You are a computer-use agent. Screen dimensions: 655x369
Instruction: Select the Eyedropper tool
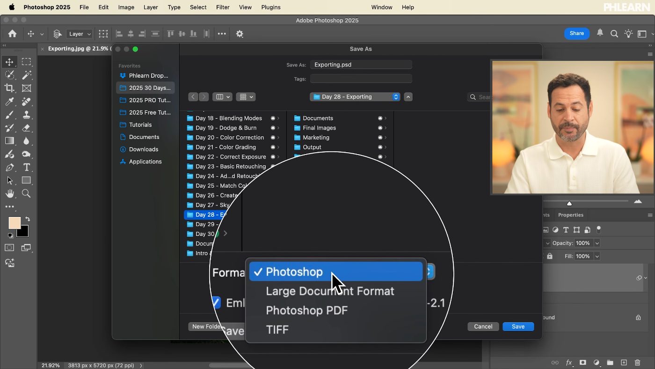point(9,101)
